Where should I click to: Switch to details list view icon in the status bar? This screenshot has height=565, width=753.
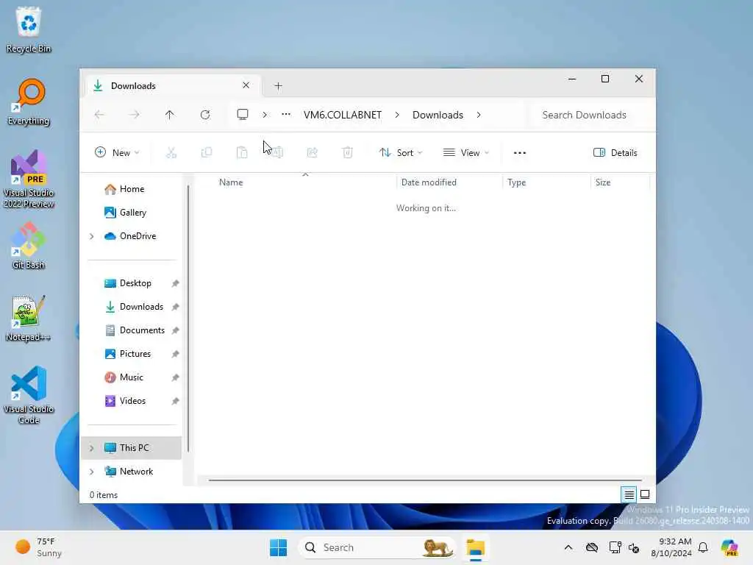629,494
